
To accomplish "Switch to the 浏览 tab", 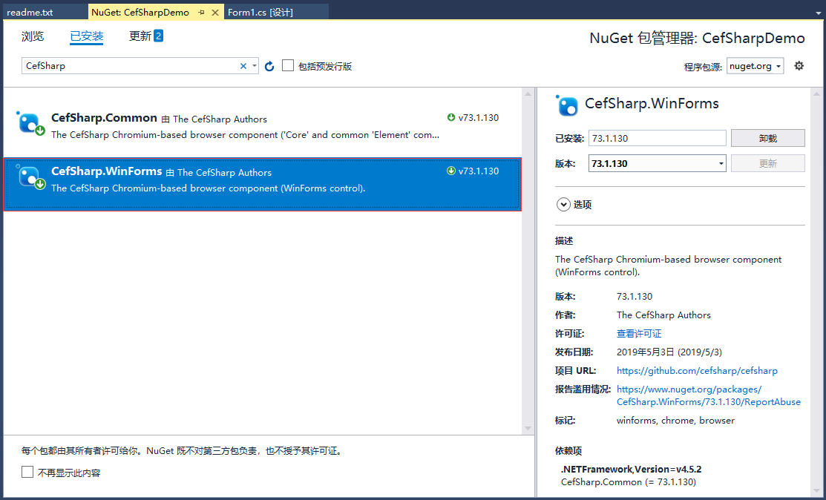I will [33, 36].
